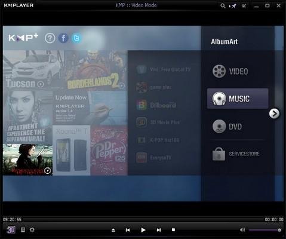Image resolution: width=286 pixels, height=239 pixels.
Task: Click the KMPlayer logo in title bar
Action: pos(19,5)
